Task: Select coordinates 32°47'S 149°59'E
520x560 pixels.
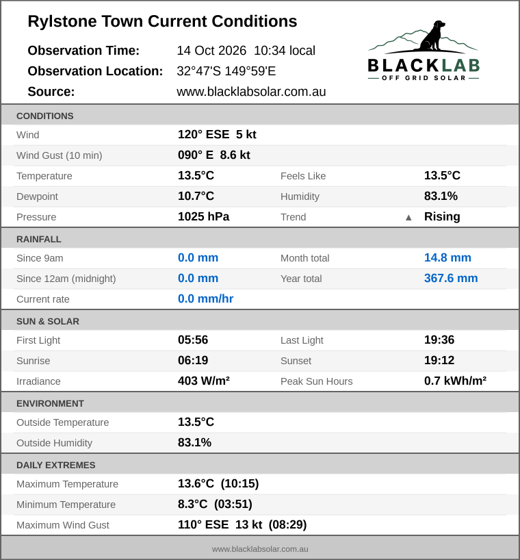Action: click(x=226, y=71)
